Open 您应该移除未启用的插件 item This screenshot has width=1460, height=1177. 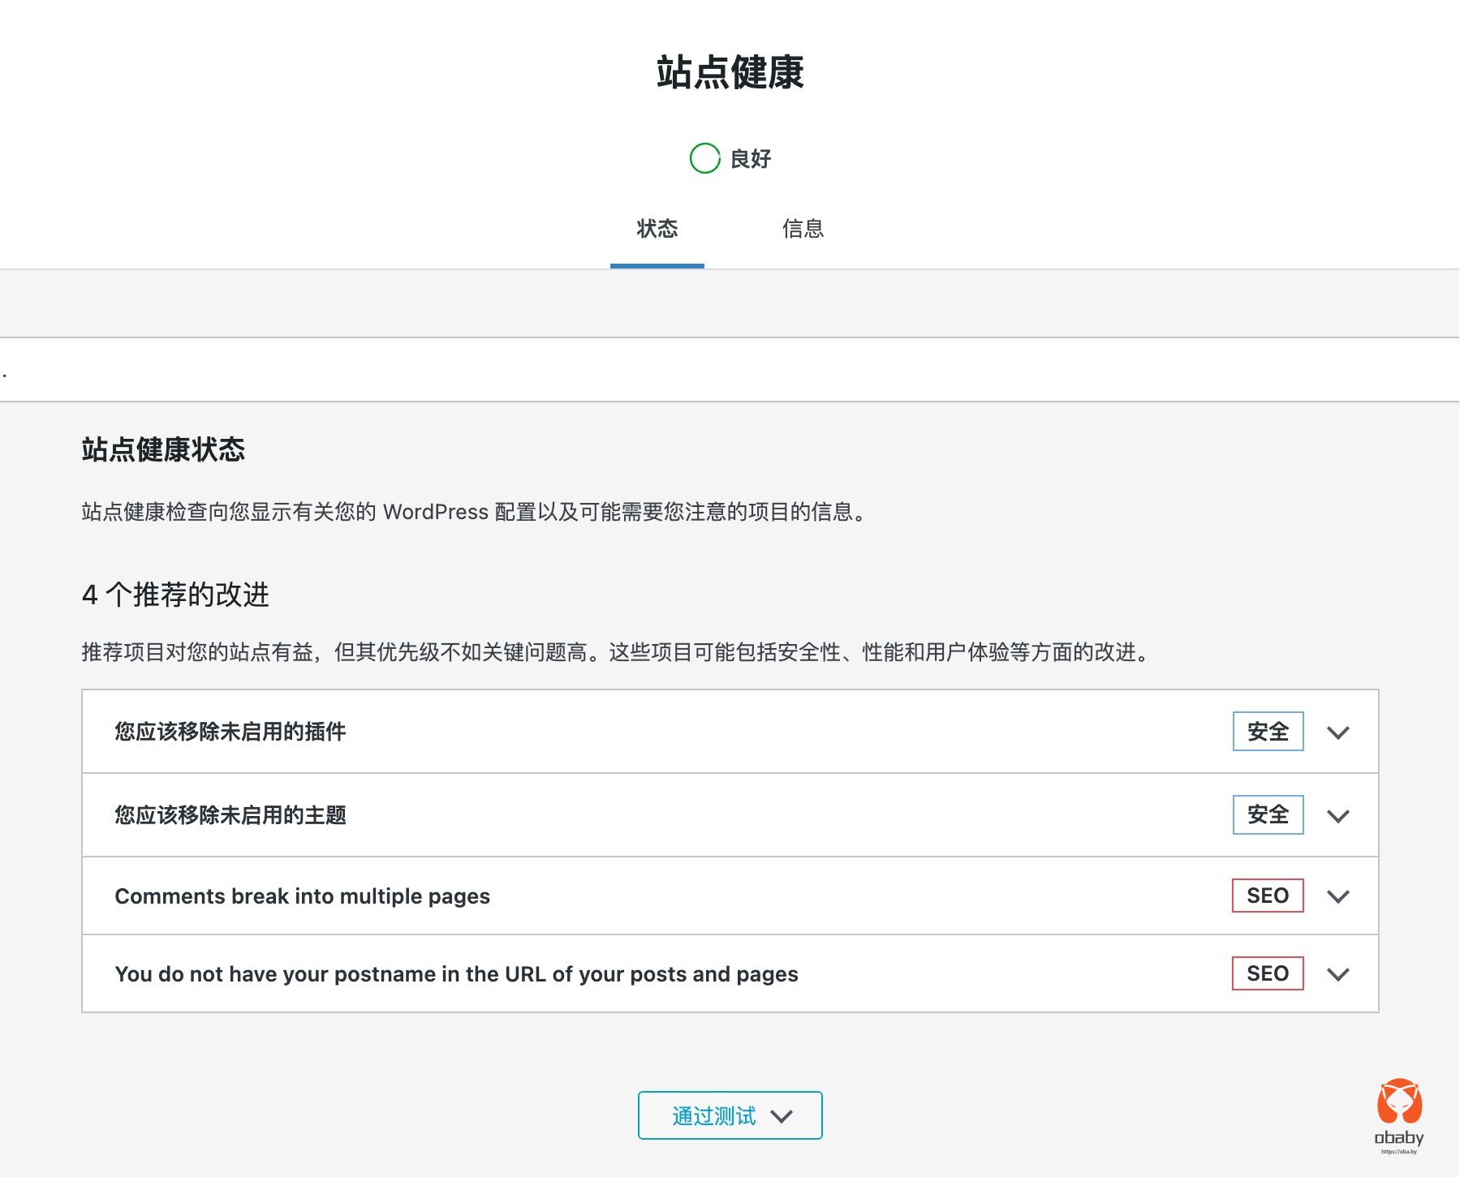pyautogui.click(x=230, y=732)
